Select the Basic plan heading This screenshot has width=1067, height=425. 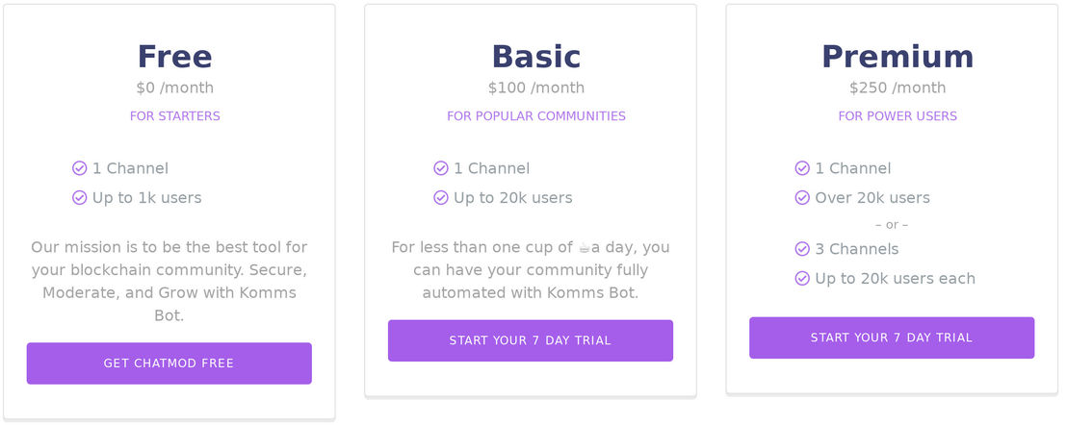(536, 57)
